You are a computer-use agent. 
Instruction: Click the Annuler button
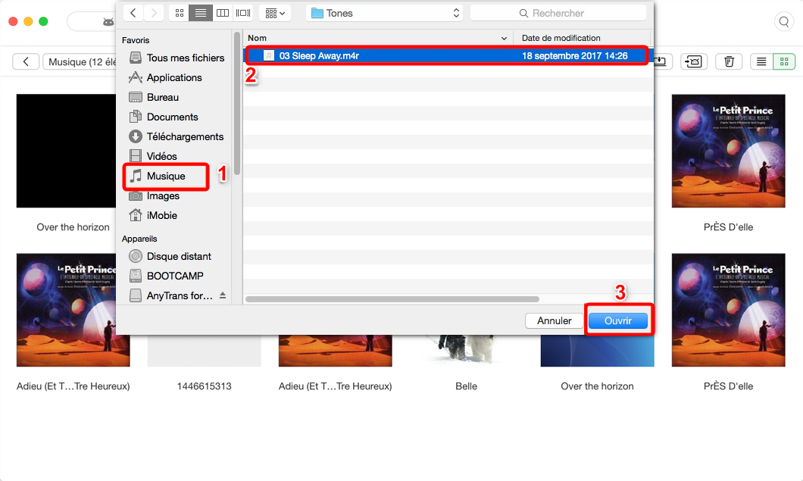554,320
